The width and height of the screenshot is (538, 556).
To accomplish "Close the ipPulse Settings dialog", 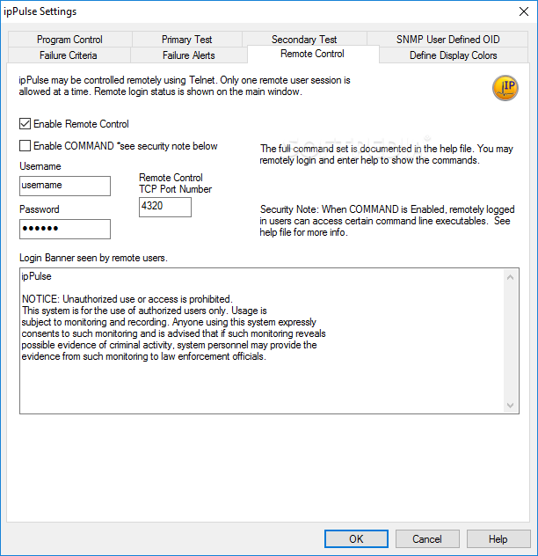I will [x=524, y=11].
